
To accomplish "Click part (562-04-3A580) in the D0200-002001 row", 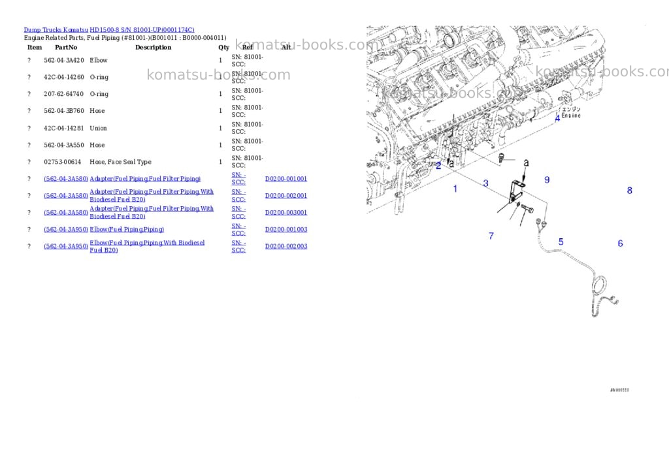I will [66, 196].
